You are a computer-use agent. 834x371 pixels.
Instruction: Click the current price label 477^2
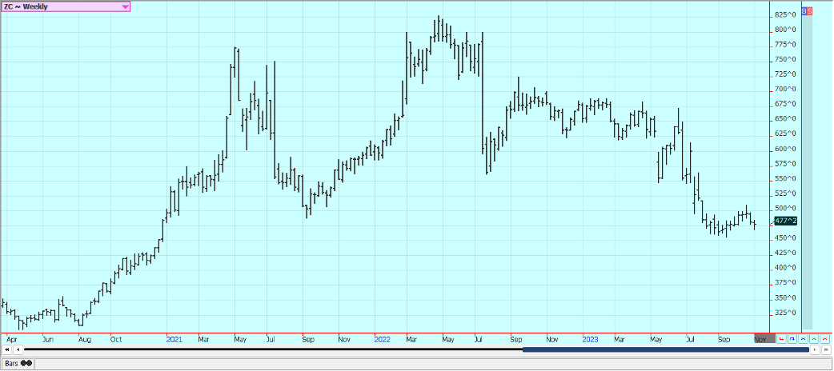tap(786, 221)
